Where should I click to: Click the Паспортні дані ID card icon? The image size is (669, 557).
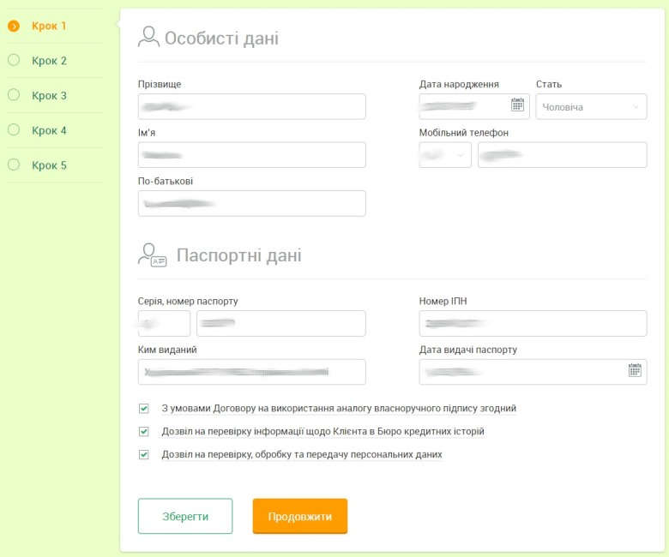pyautogui.click(x=153, y=255)
